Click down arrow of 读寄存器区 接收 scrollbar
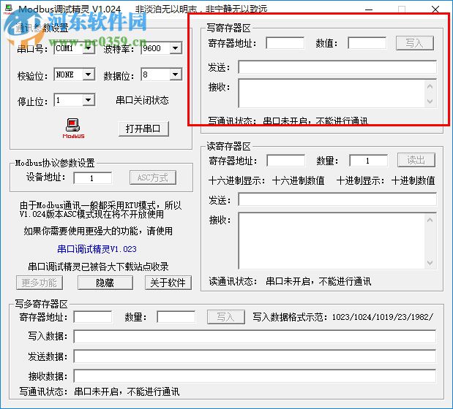Image resolution: width=453 pixels, height=409 pixels. coord(430,263)
